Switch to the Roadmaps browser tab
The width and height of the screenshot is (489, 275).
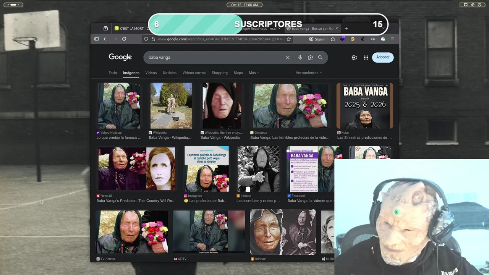[x=260, y=28]
